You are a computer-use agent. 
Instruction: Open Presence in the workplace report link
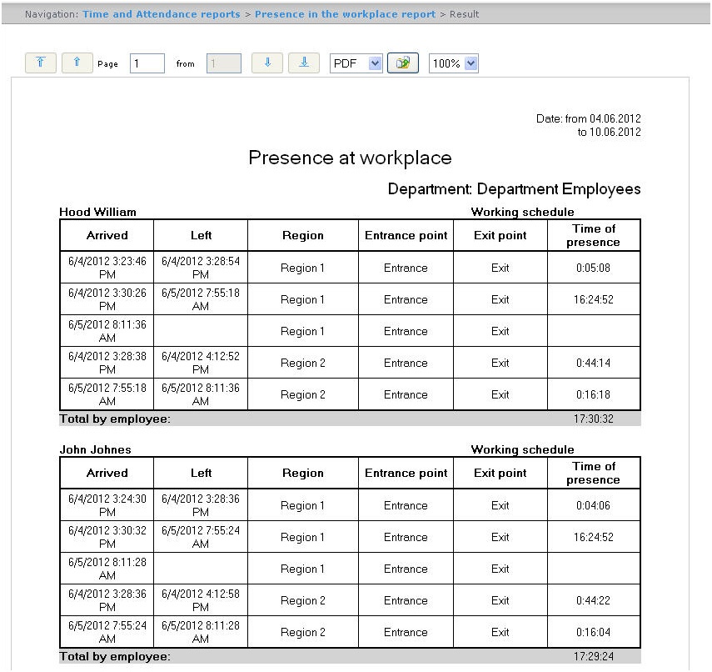pos(345,14)
